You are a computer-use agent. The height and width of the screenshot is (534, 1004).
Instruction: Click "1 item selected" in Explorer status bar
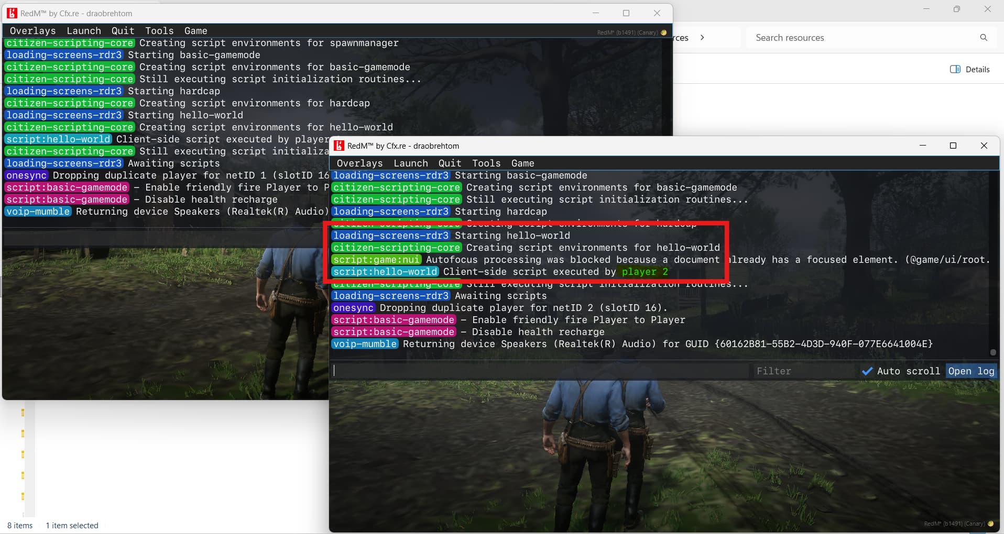(x=72, y=526)
